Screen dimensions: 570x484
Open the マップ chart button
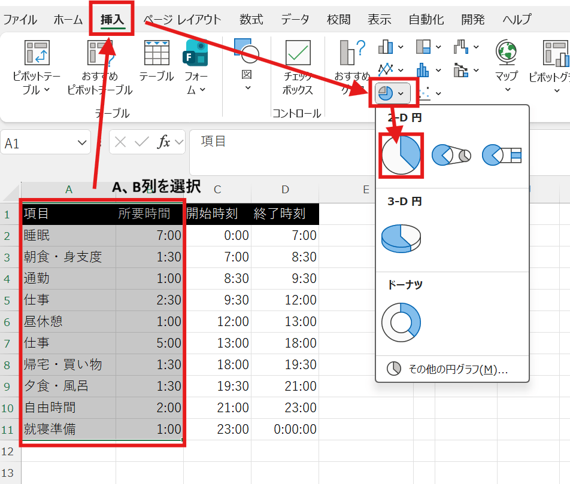[507, 67]
